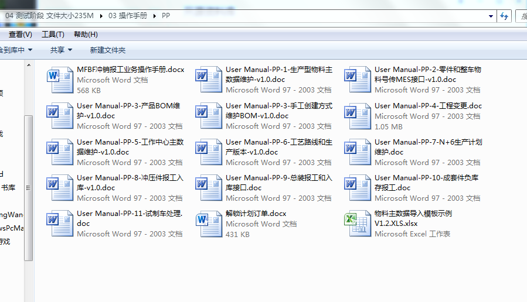The image size is (527, 302).
Task: Select the User Manual-PP-2 零件和整车物料号 file icon
Action: coord(357,80)
